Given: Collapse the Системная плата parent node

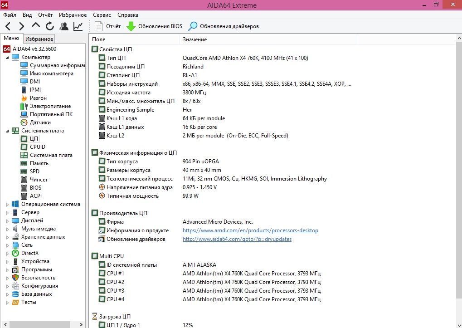Looking at the screenshot, I should tap(7, 131).
